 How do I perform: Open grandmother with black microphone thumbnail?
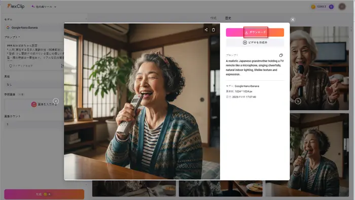pos(319,68)
